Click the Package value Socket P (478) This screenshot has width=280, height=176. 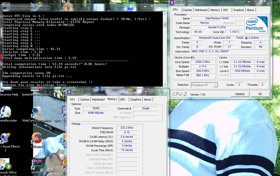point(217,27)
